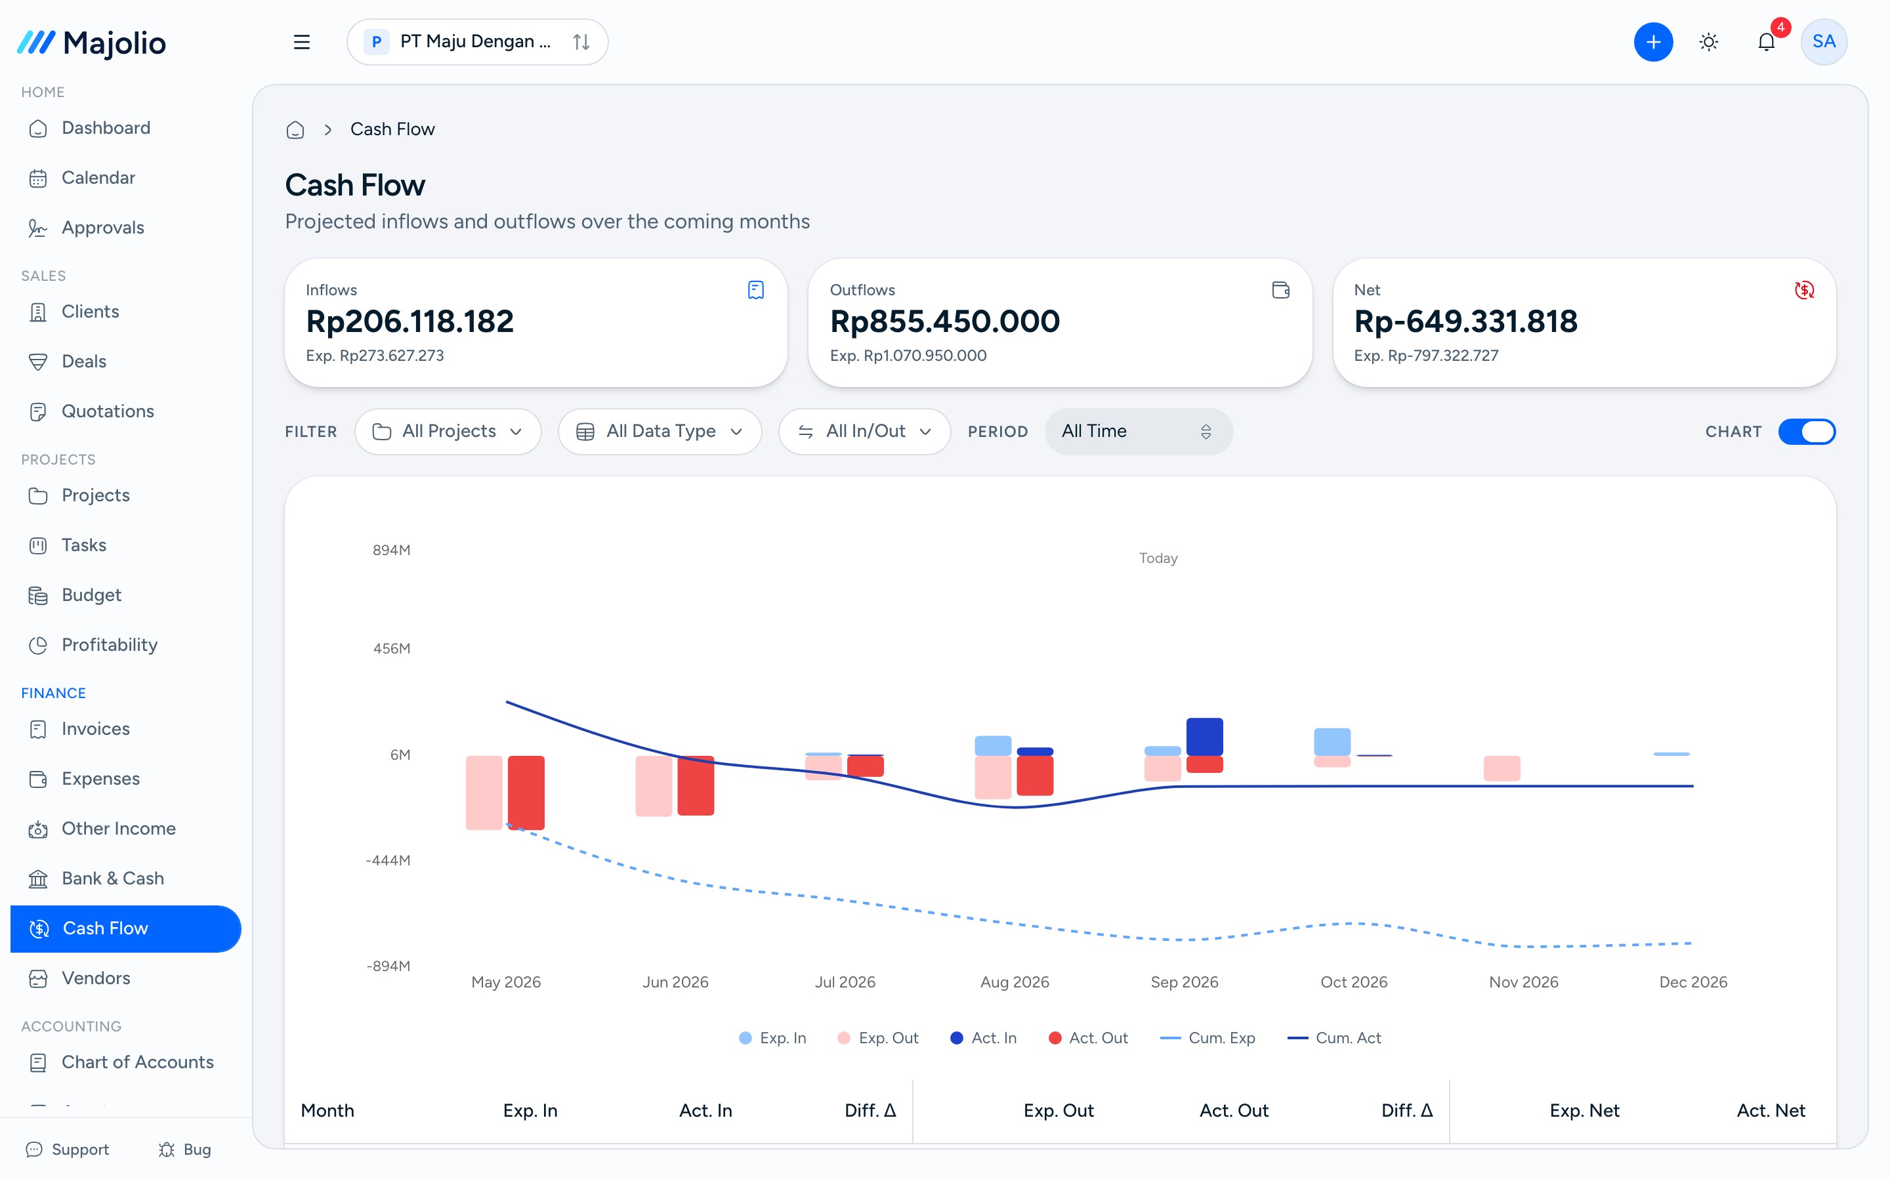Screen dimensions: 1890x1181
Task: Open the SA user avatar
Action: click(1824, 41)
